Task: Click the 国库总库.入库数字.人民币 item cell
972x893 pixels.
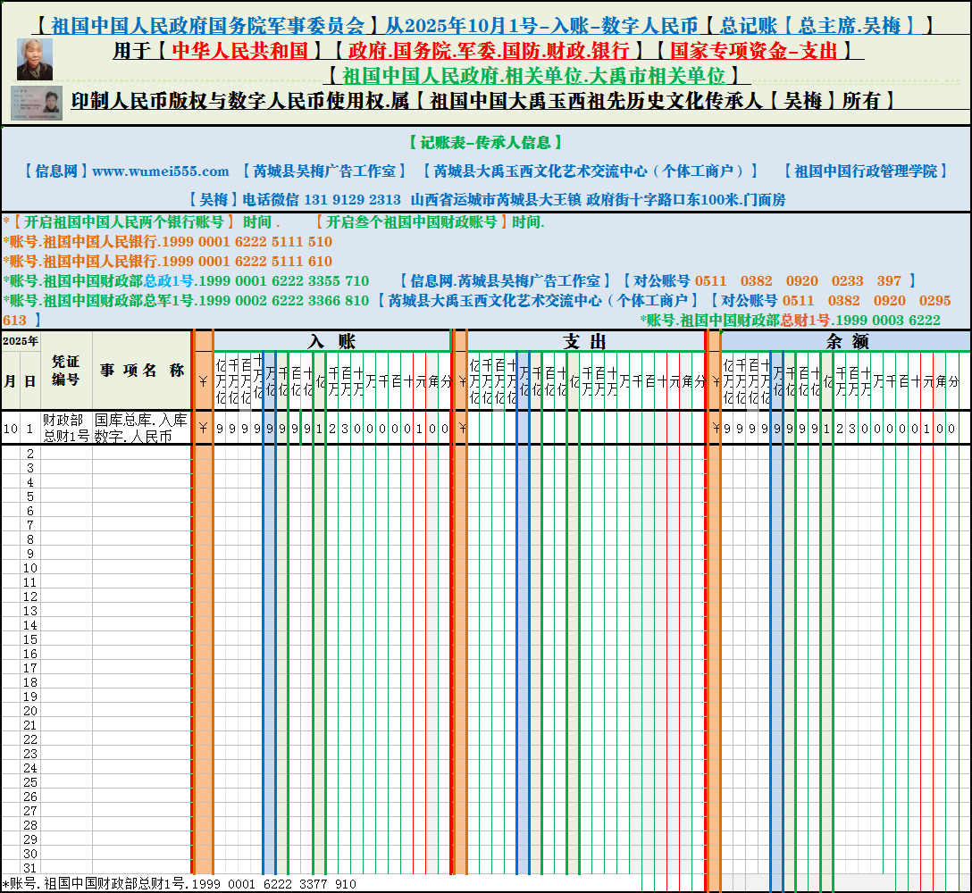Action: 141,428
